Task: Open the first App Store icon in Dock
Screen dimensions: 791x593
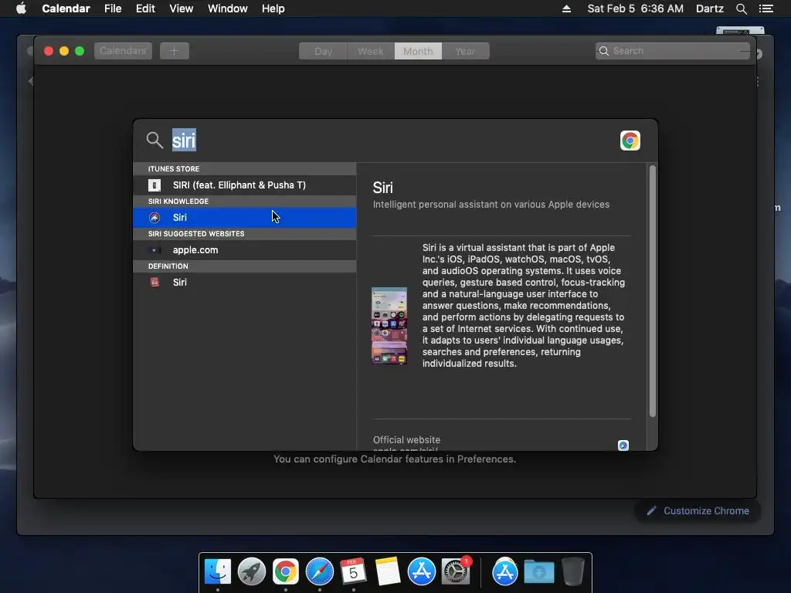Action: [x=421, y=572]
